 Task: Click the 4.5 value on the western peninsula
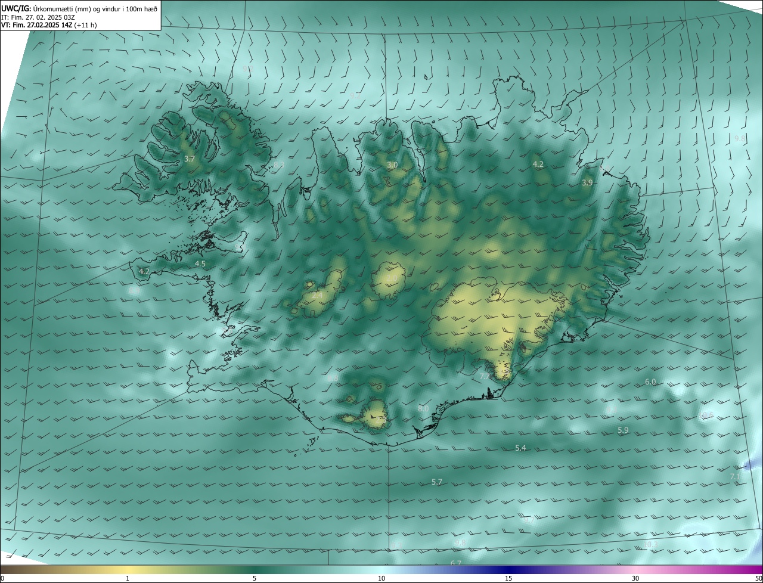pos(200,263)
